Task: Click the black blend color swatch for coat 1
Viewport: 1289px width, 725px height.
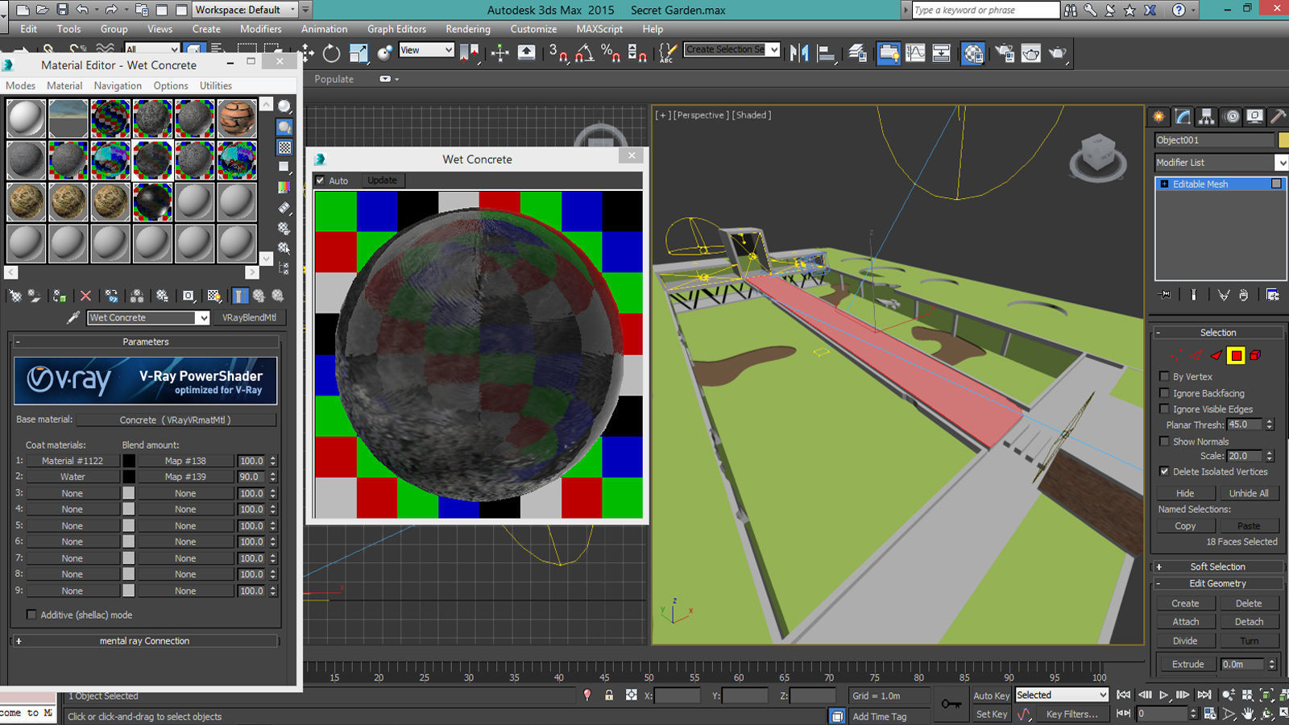Action: pos(129,461)
